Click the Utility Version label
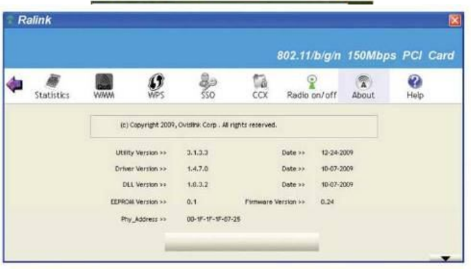The width and height of the screenshot is (471, 269). point(141,153)
